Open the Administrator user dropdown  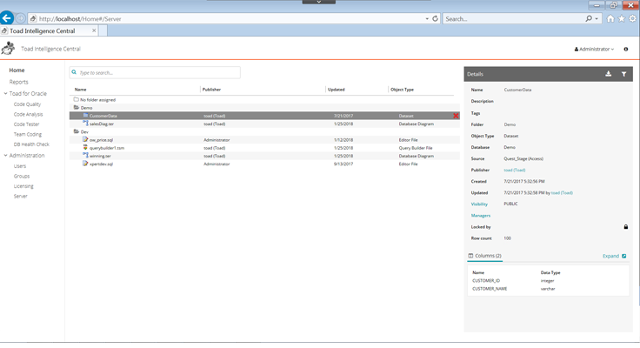click(x=594, y=50)
